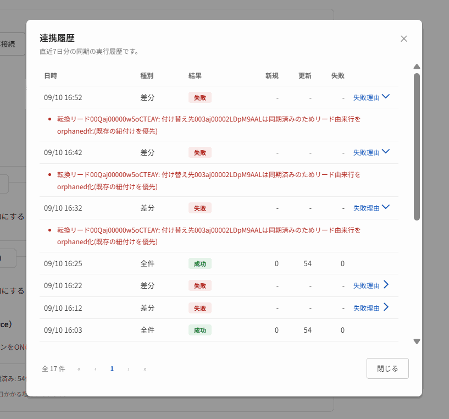This screenshot has height=419, width=449.
Task: Click the date 09/10 16:22
Action: 63,285
